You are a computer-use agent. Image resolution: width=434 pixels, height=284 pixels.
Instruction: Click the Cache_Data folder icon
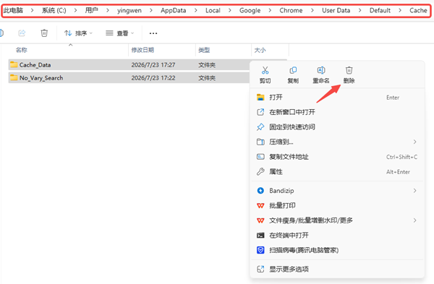click(x=14, y=65)
